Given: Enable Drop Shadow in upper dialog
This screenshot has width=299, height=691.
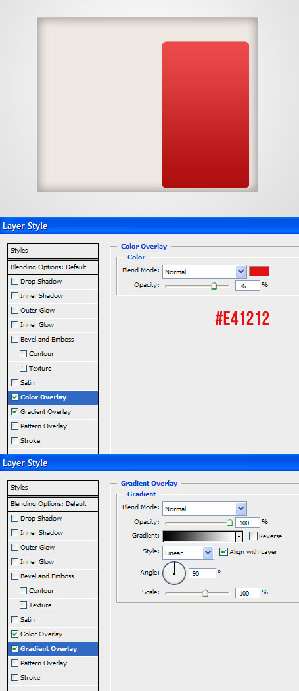Looking at the screenshot, I should (x=15, y=282).
